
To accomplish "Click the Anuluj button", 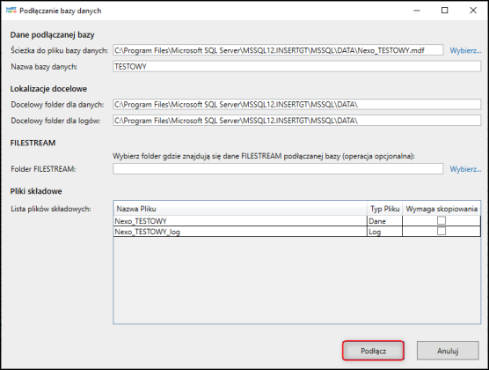I will coord(448,351).
